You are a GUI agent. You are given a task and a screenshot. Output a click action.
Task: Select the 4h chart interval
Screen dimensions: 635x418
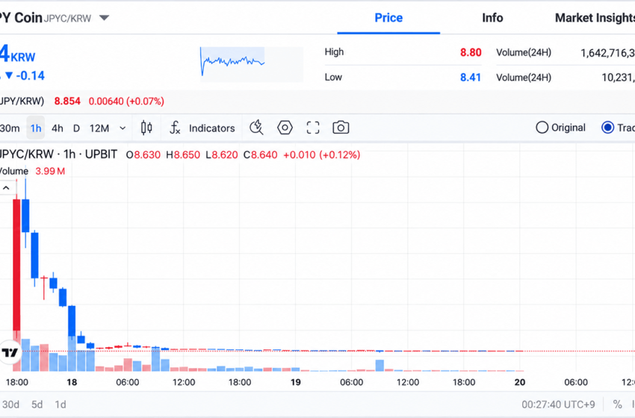tap(57, 128)
